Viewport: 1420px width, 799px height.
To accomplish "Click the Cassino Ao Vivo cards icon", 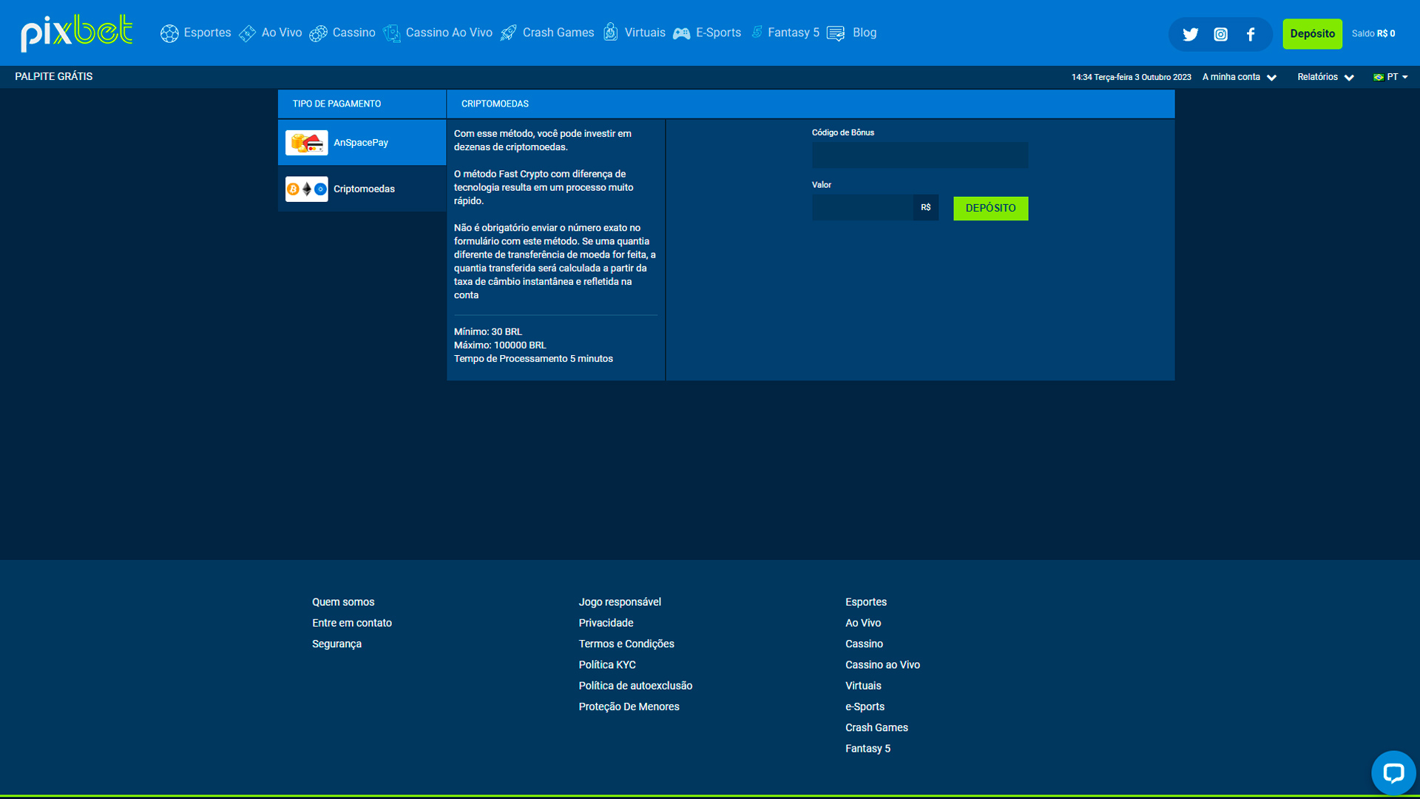I will tap(391, 33).
